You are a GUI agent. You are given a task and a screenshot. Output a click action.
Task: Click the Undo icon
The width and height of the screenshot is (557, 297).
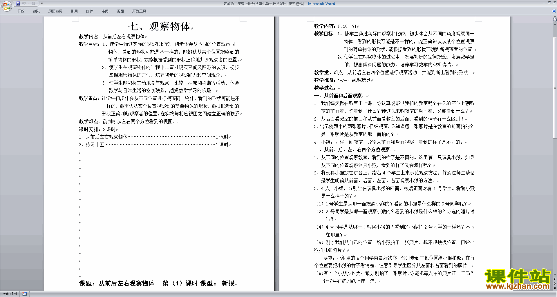24,3
